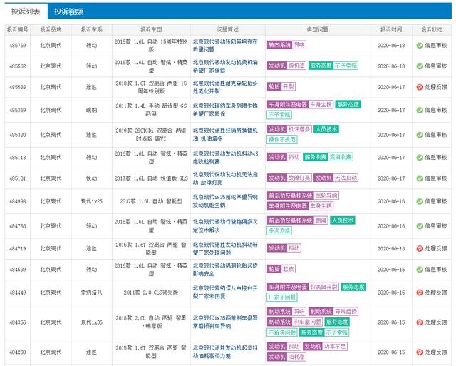Select complaint number 485759 cell
456x366 pixels.
pos(18,46)
